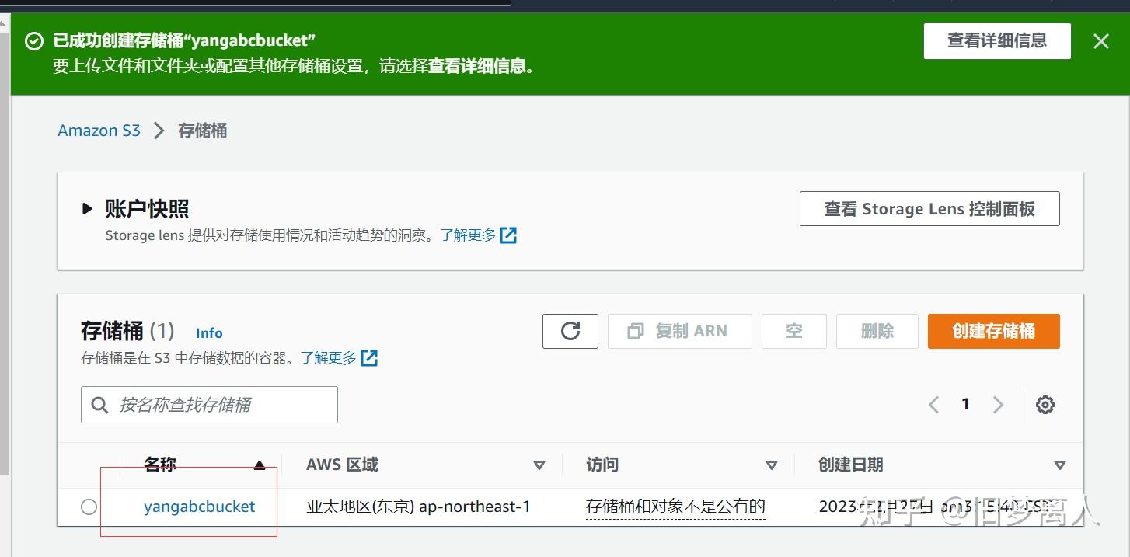Open 查看 Storage Lens 控制面板

click(929, 209)
